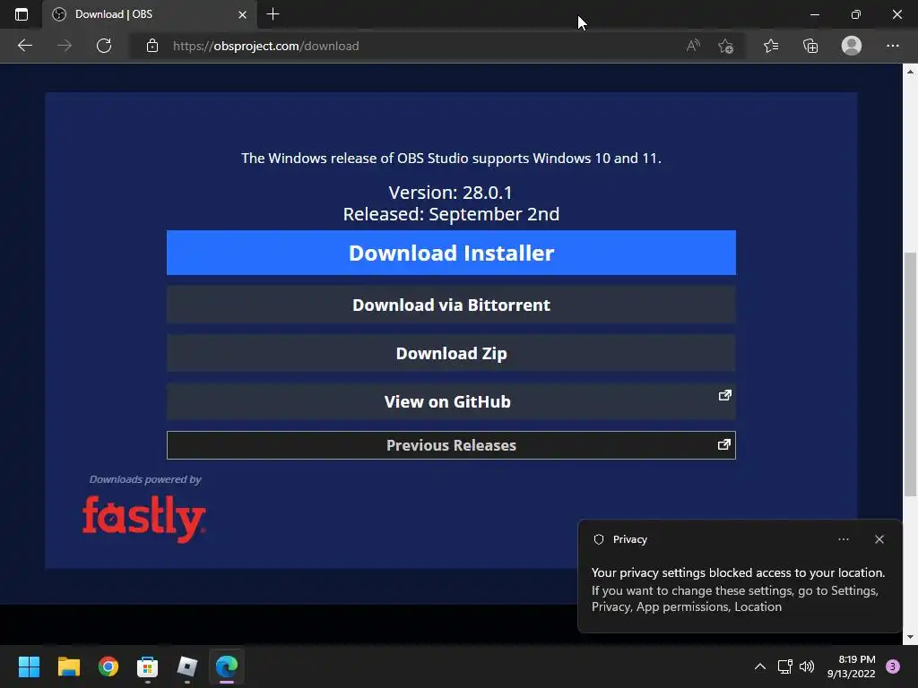Open Microsoft Store from the taskbar
Screen dimensions: 918x688
(148, 666)
